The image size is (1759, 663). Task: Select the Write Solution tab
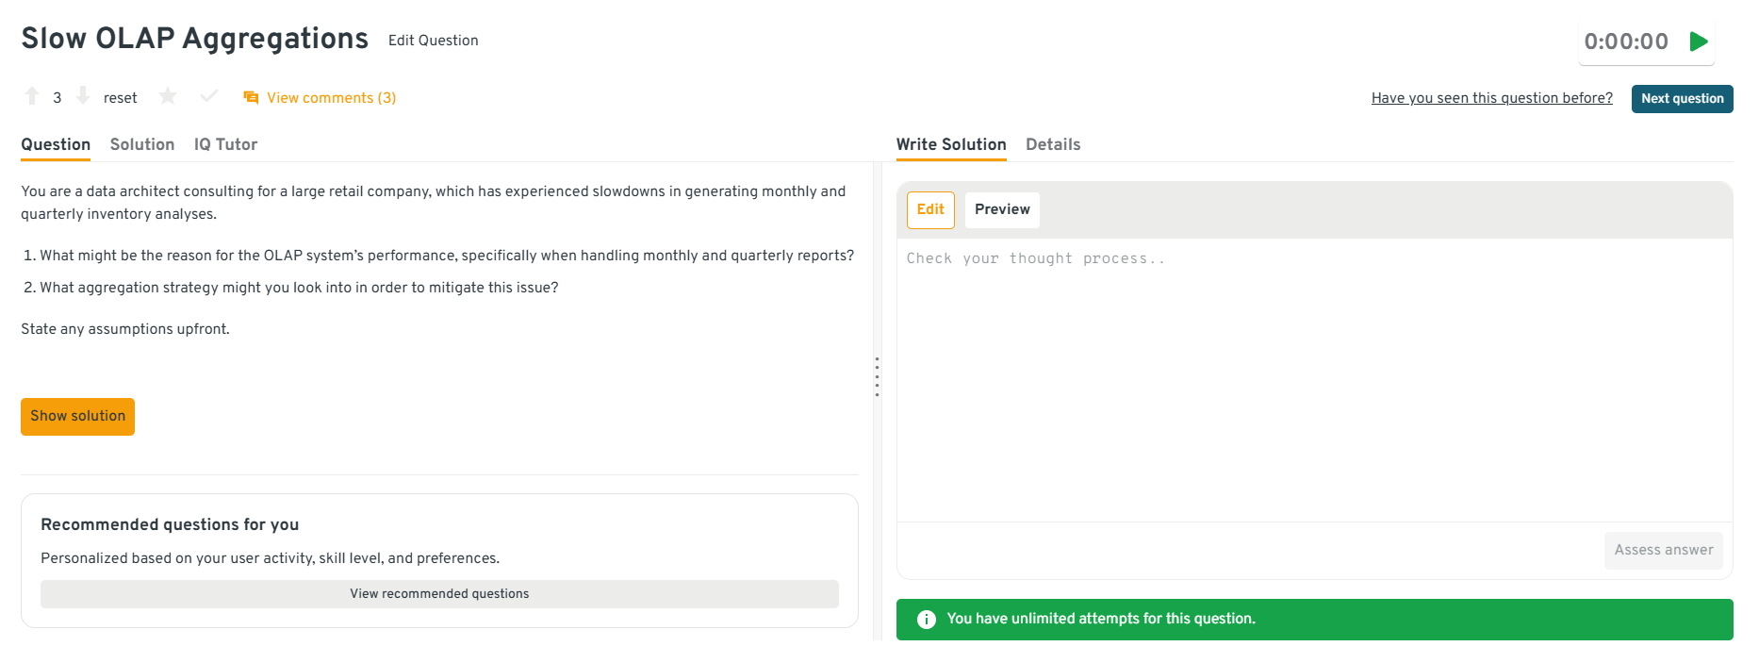(x=951, y=144)
